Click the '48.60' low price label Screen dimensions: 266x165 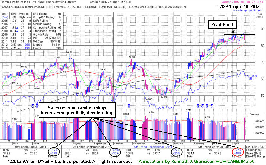(x=149, y=99)
